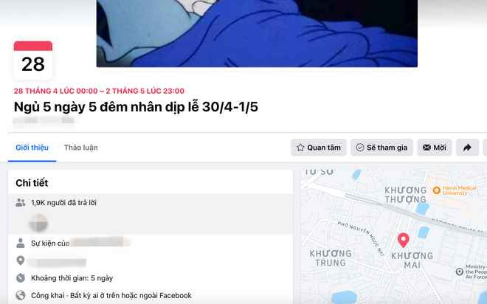This screenshot has width=487, height=304.
Task: Click the person icon beside Sự kiện của
Action: [21, 243]
